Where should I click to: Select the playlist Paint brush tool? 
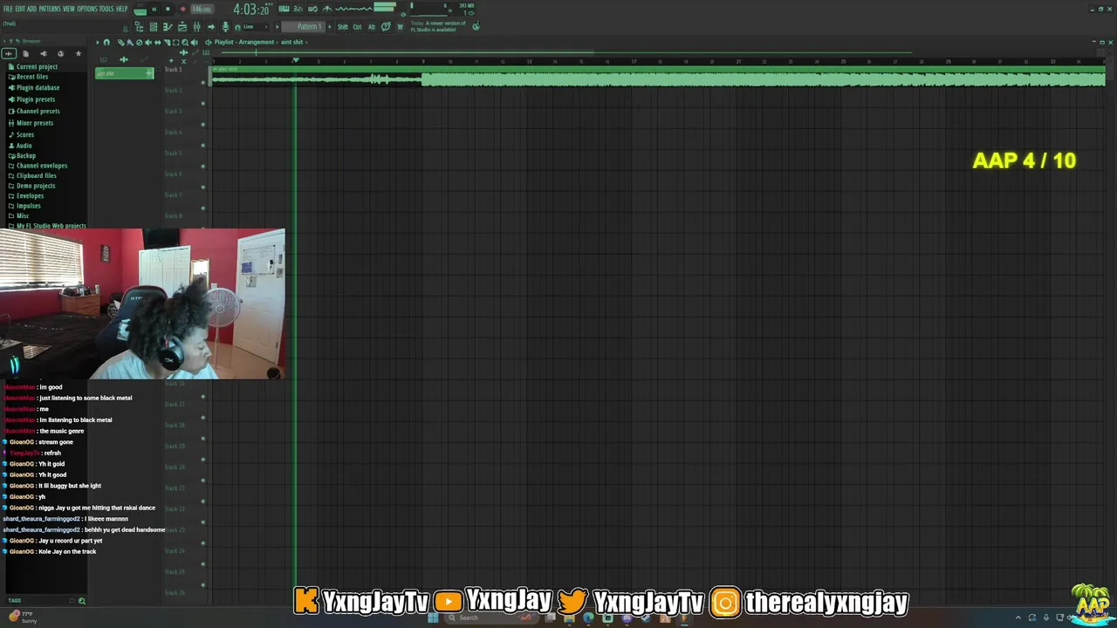pos(130,42)
